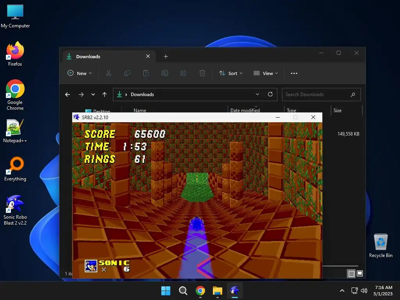This screenshot has height=300, width=400.
Task: Refresh the Downloads folder
Action: 270,95
